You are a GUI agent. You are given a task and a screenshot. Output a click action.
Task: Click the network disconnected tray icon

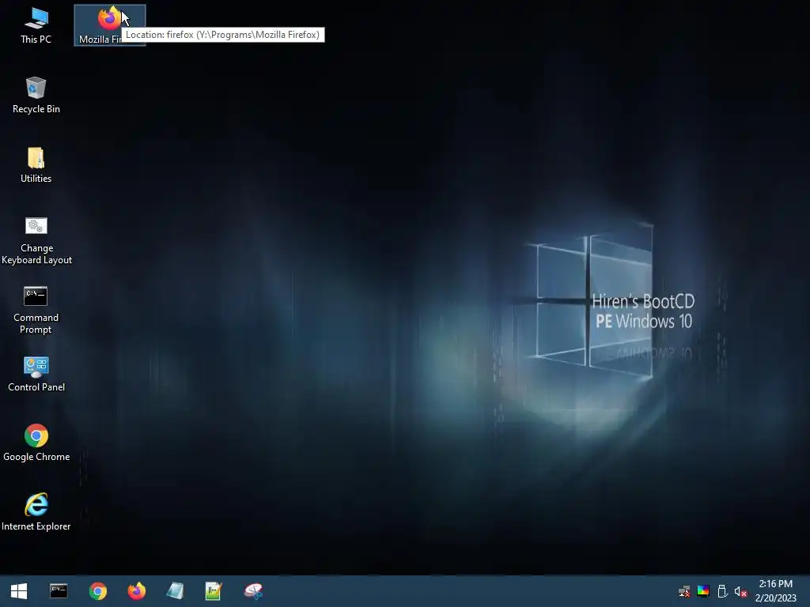click(684, 591)
